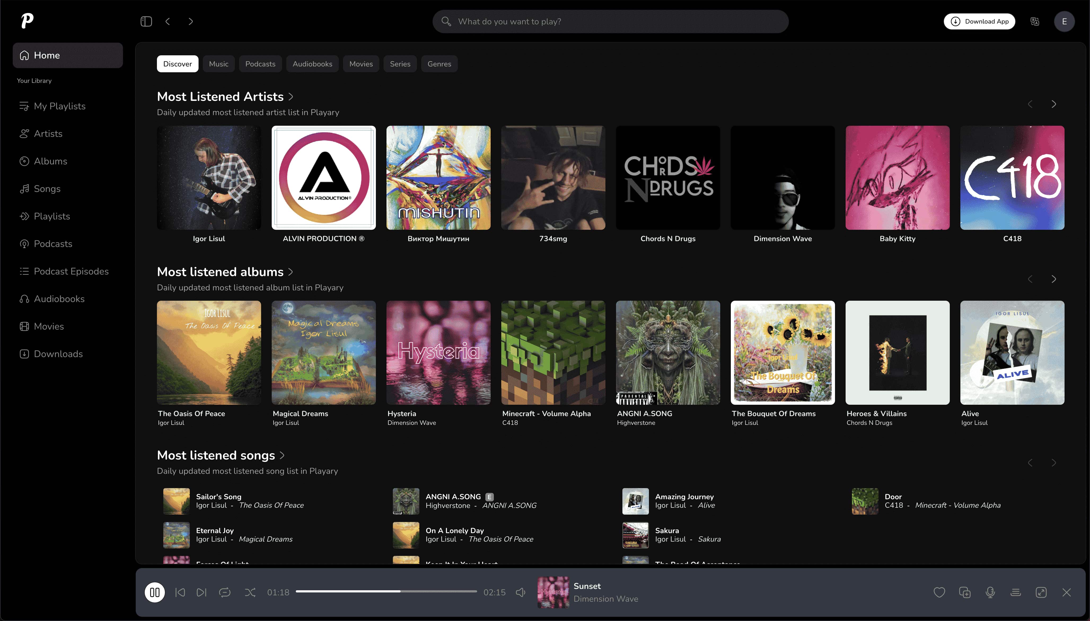
Task: Select the Series tab
Action: pos(400,64)
